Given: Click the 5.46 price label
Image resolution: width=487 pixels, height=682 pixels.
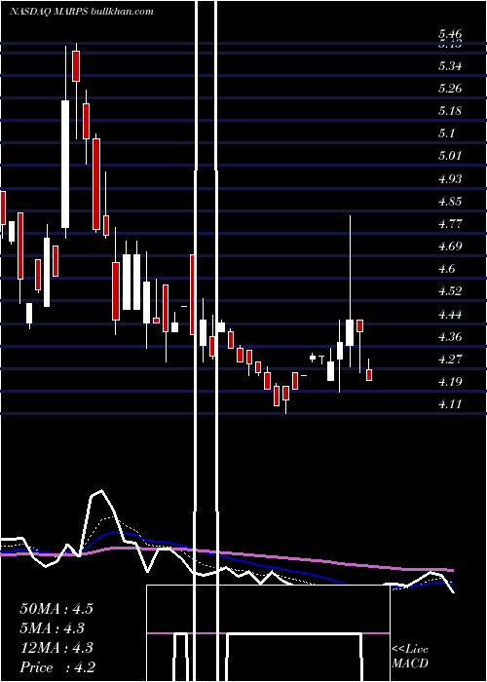Looking at the screenshot, I should coord(450,34).
